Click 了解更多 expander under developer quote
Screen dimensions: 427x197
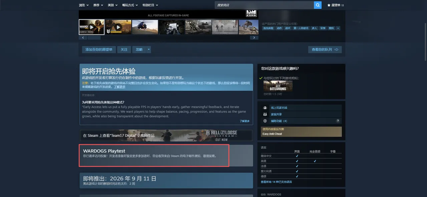pos(245,121)
